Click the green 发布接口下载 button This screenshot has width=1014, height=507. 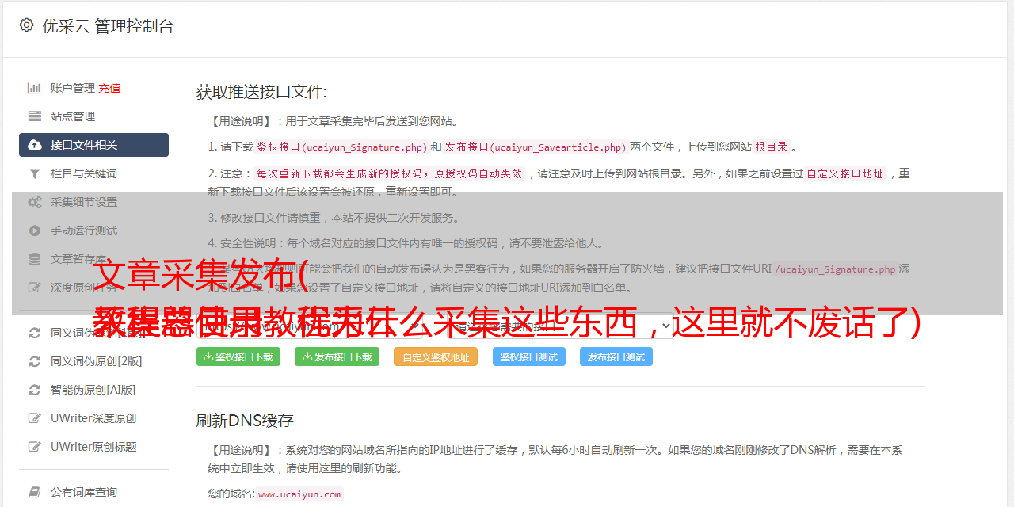click(337, 356)
